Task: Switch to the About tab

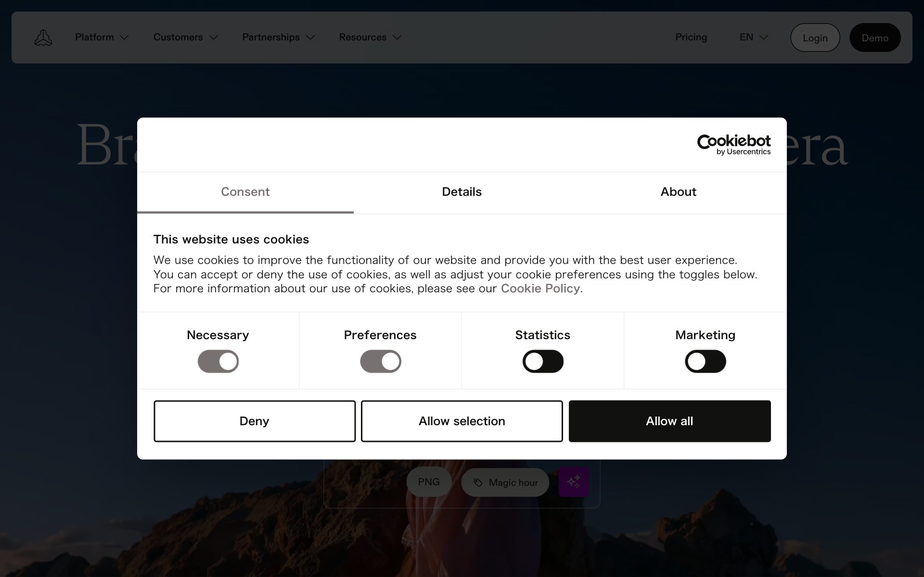Action: pyautogui.click(x=679, y=192)
